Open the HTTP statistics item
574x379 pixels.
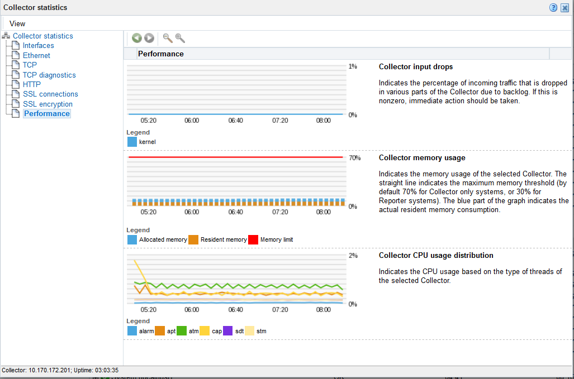pyautogui.click(x=31, y=84)
